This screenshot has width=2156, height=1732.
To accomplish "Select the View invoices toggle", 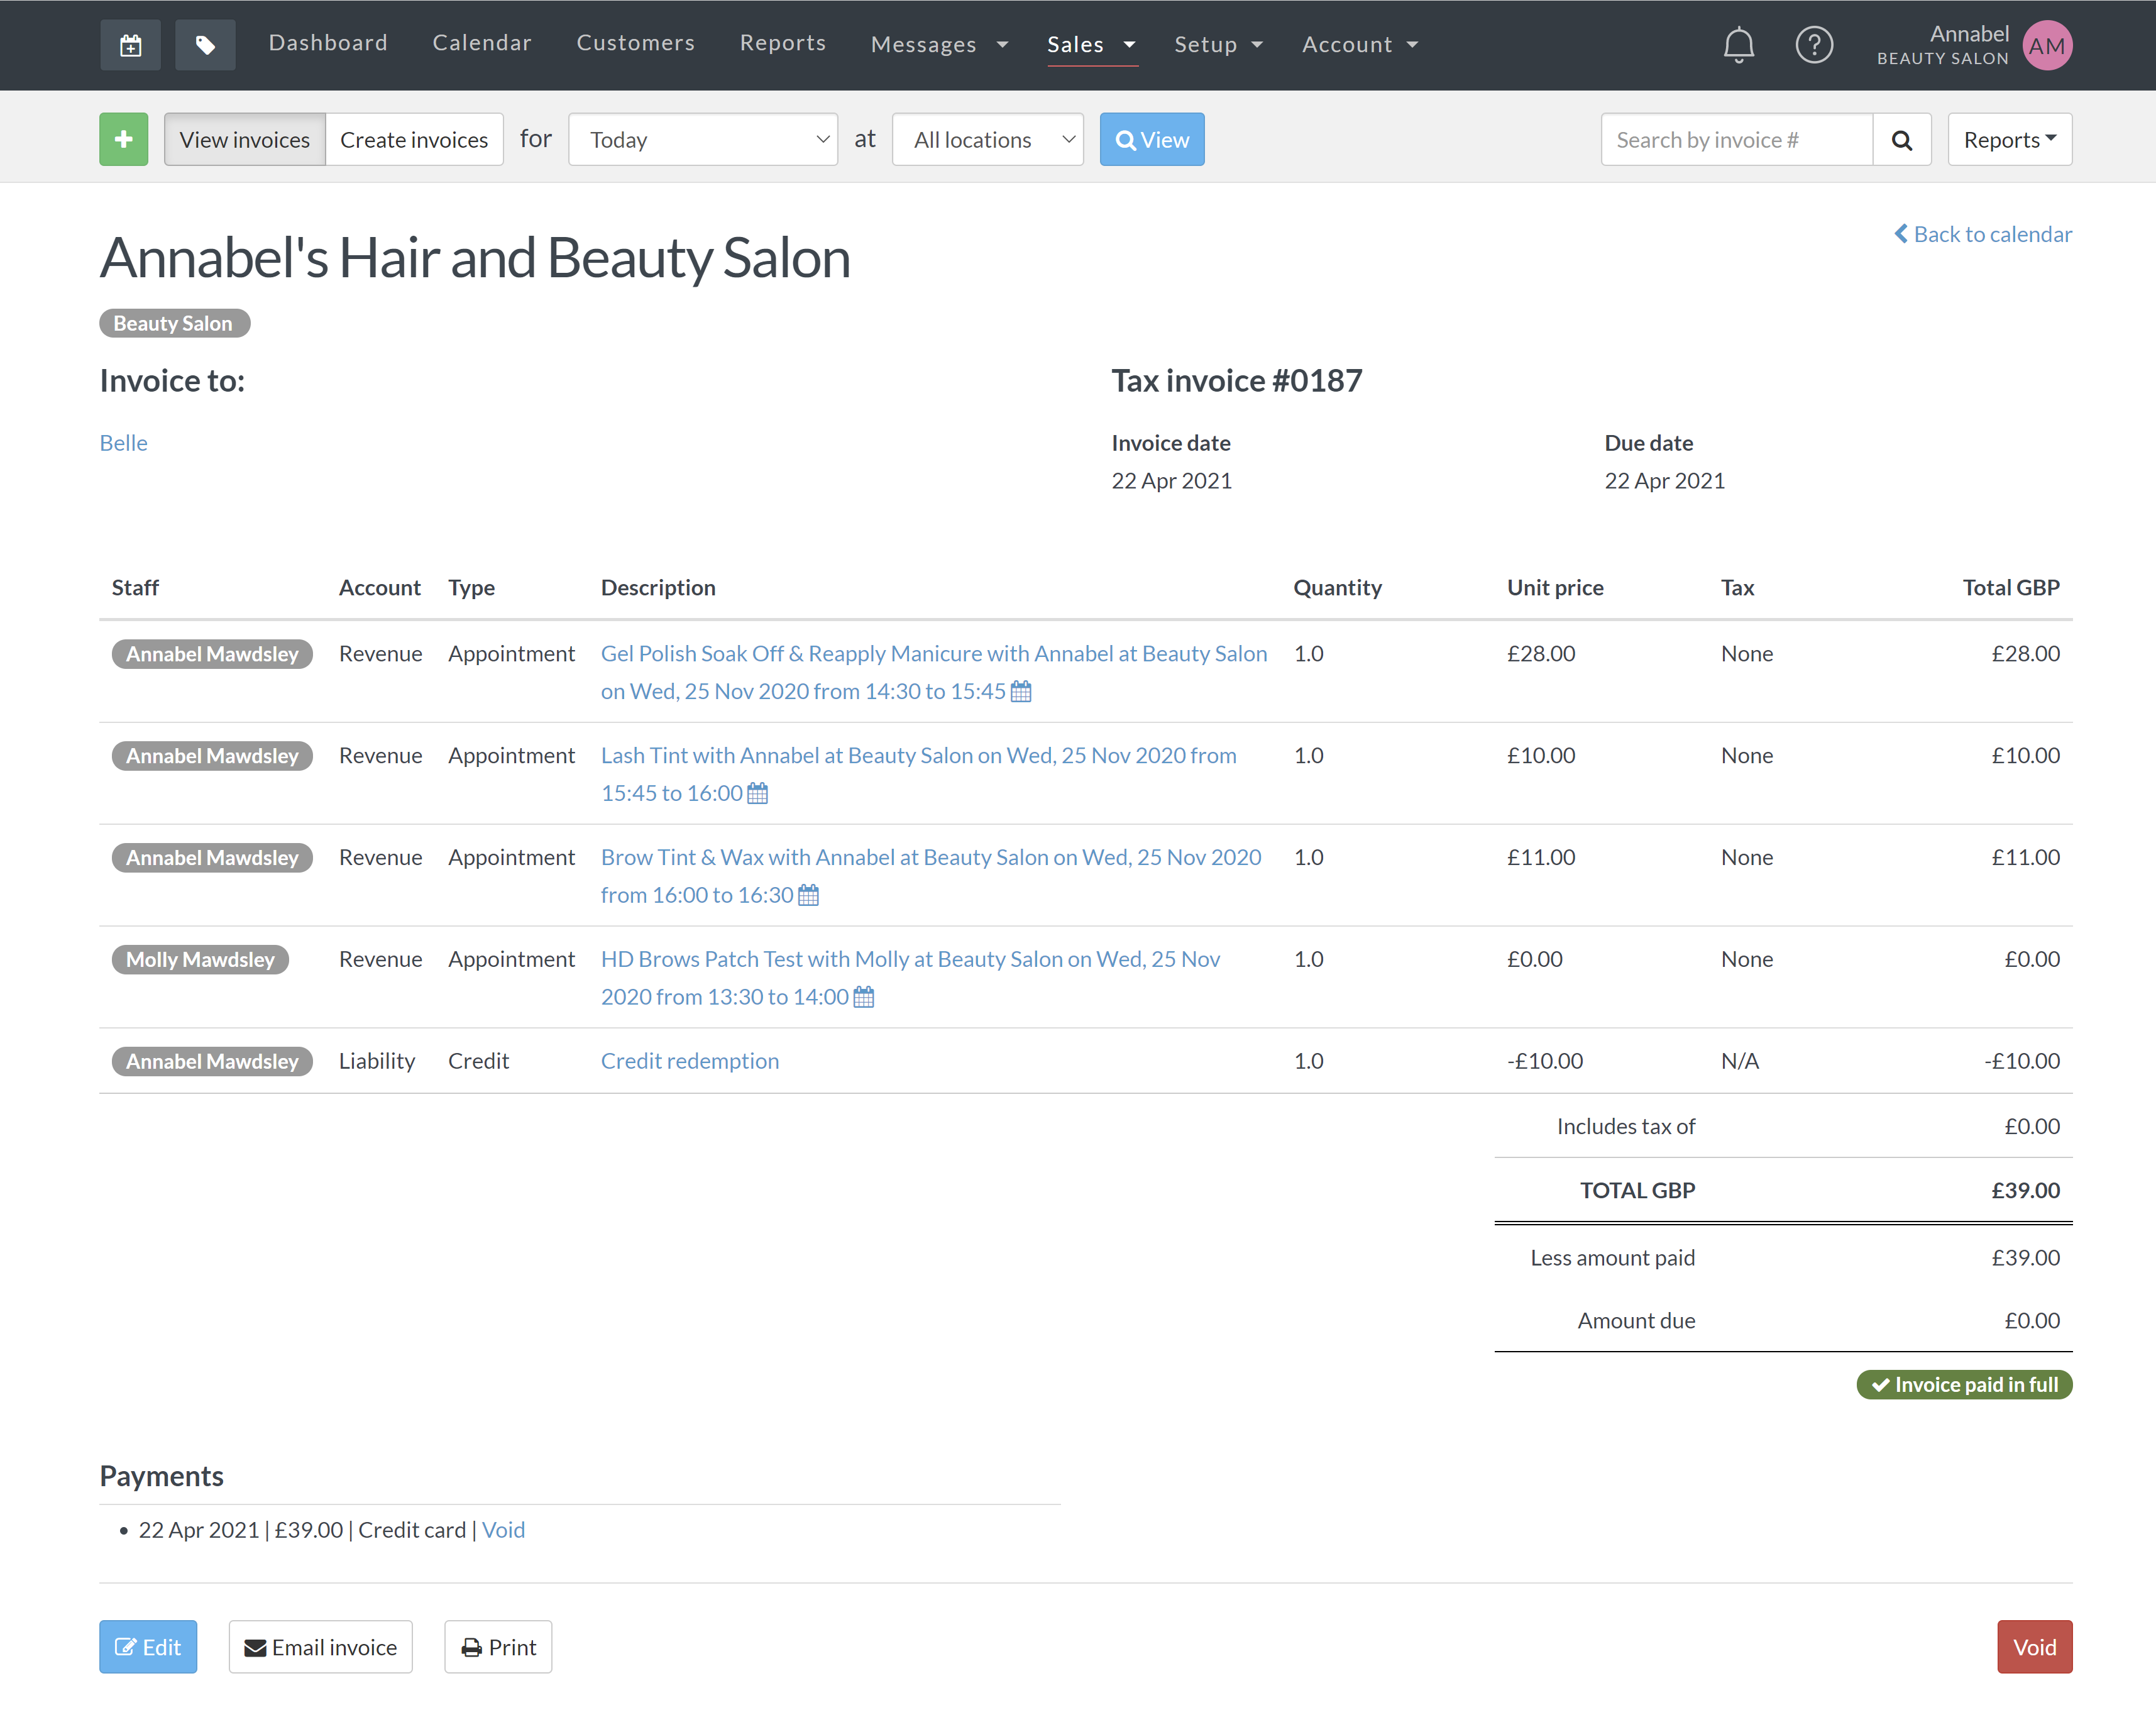I will (x=244, y=140).
